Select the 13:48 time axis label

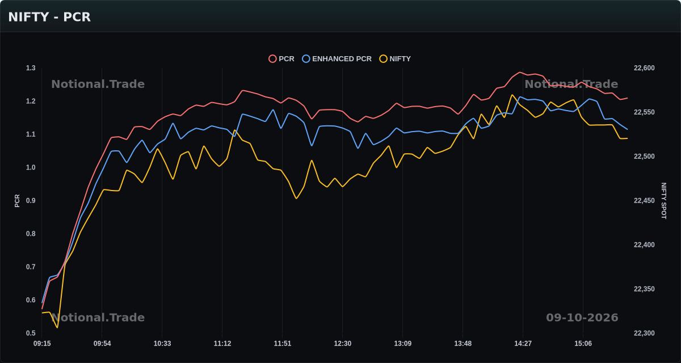(x=463, y=344)
